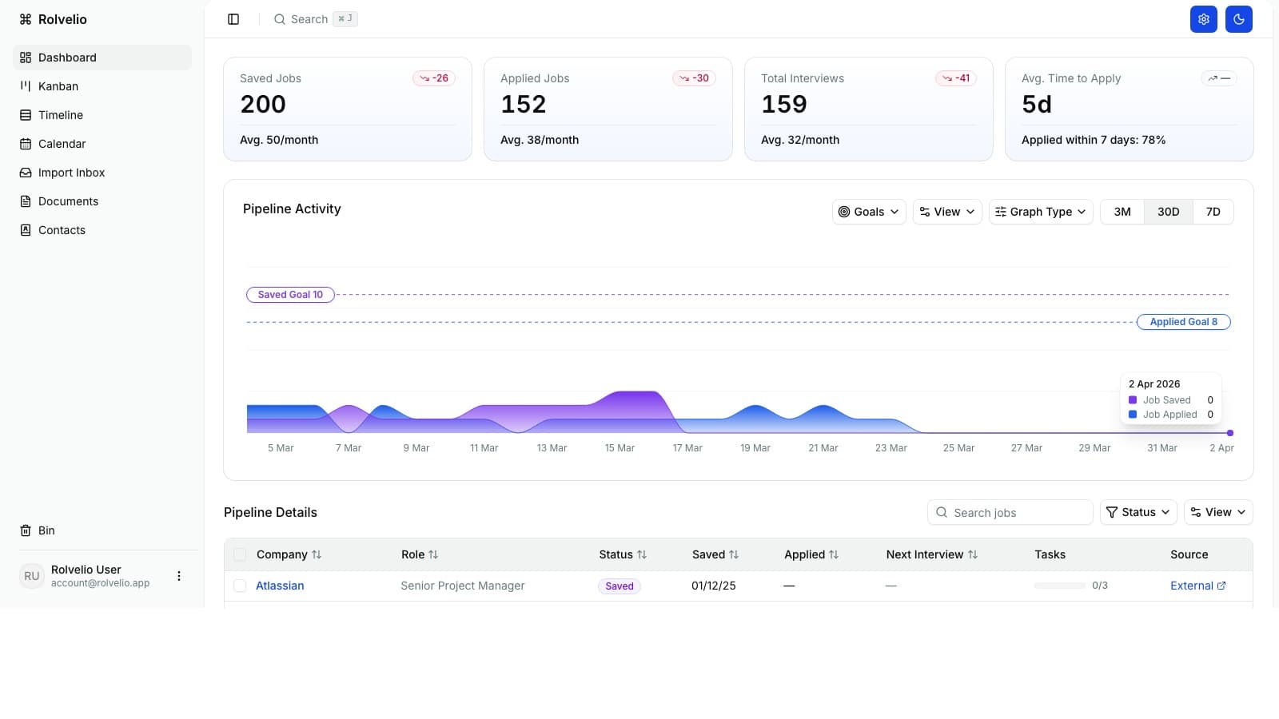Select the 7D time range
Screen dimensions: 1279x719
click(x=1213, y=212)
